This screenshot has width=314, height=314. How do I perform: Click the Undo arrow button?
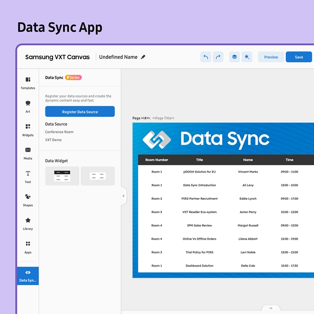(x=206, y=57)
